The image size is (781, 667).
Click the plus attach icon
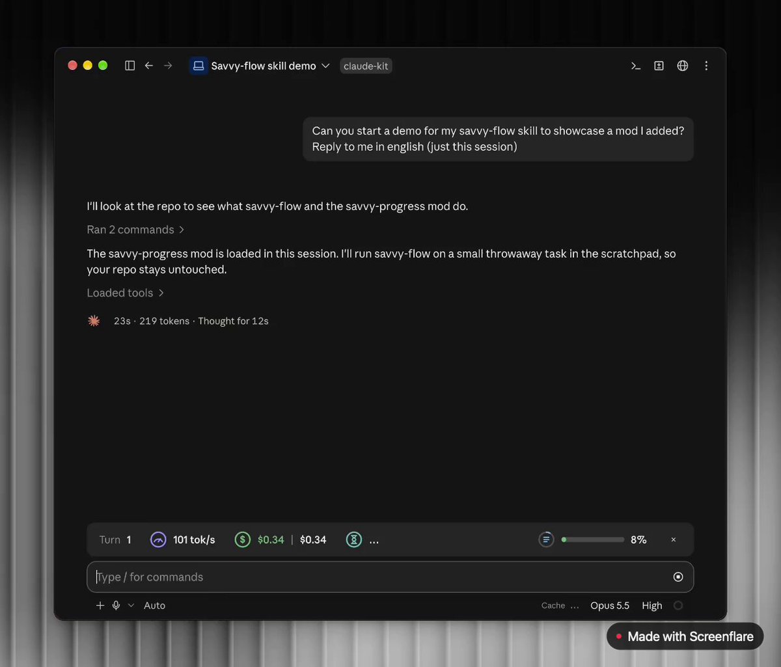click(100, 605)
